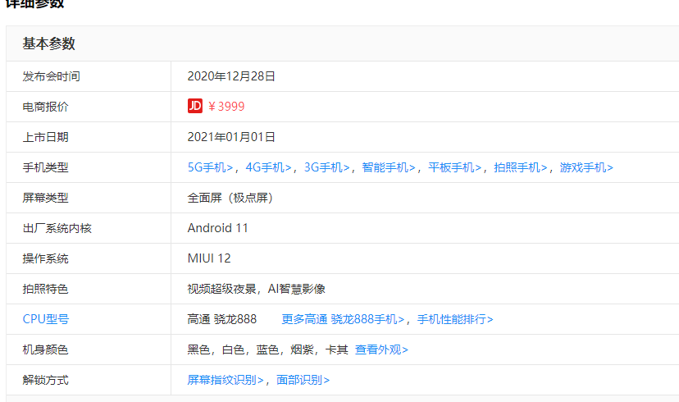Select the 机身颜色 label

(45, 349)
